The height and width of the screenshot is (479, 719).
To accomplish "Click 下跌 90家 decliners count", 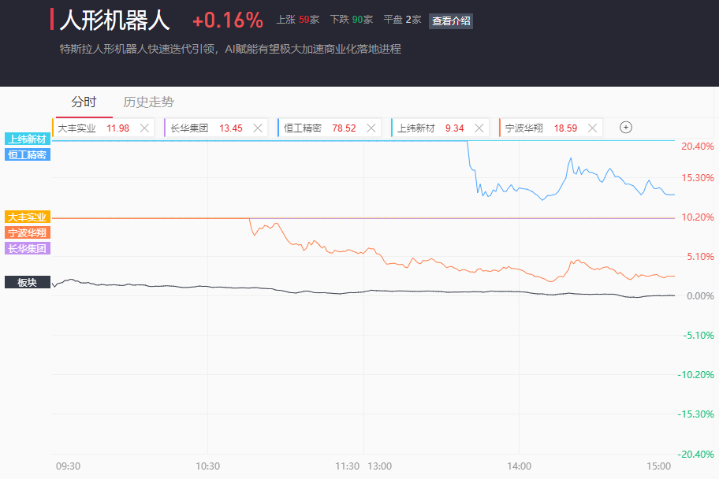I will coord(351,20).
